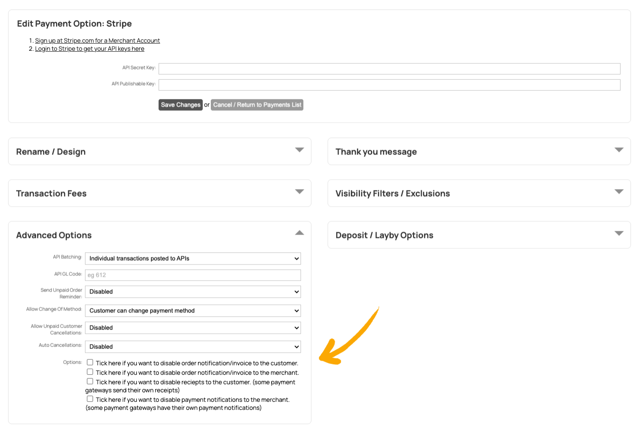Tick disable receipts to the customer checkbox
This screenshot has width=640, height=436.
point(90,381)
